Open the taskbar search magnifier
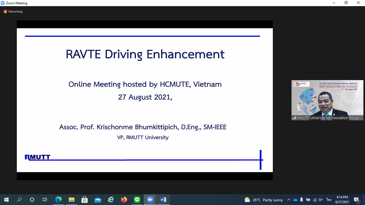365x205 pixels. point(19,200)
